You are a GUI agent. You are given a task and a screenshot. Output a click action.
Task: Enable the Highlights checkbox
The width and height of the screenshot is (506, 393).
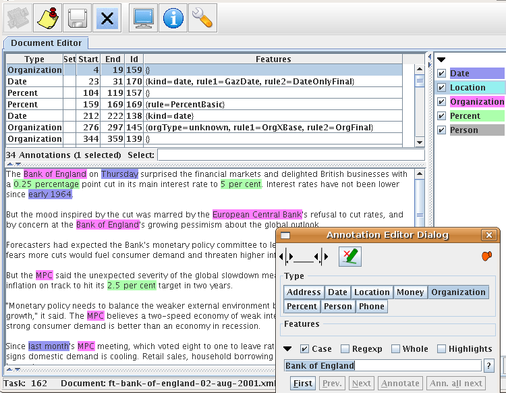441,348
